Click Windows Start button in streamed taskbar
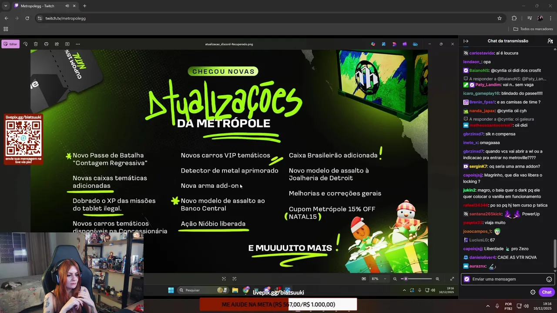The image size is (557, 313). [171, 290]
